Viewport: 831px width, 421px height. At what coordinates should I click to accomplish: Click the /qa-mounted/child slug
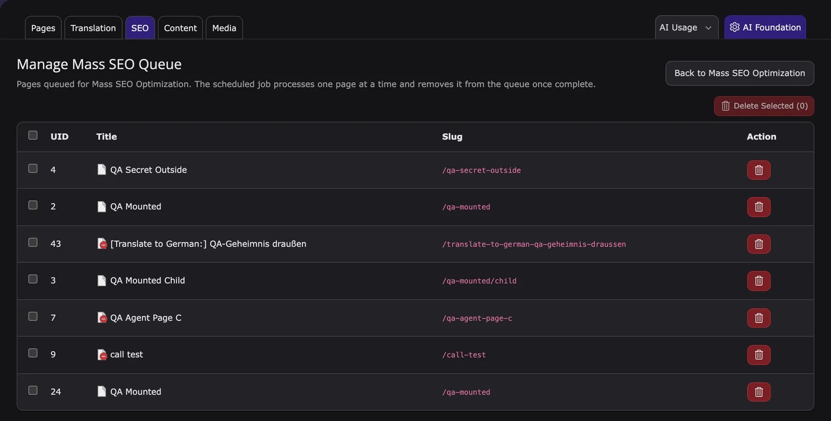(x=479, y=281)
